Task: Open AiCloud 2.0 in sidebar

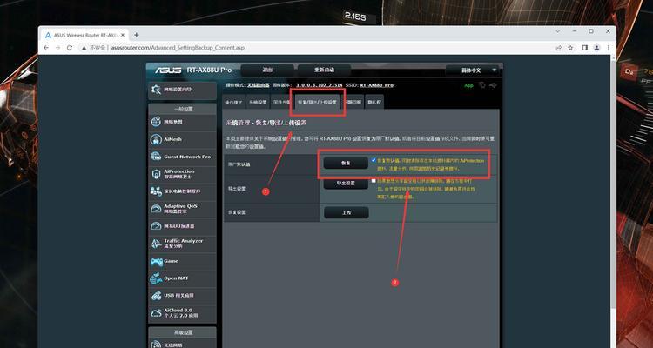Action: 182,313
